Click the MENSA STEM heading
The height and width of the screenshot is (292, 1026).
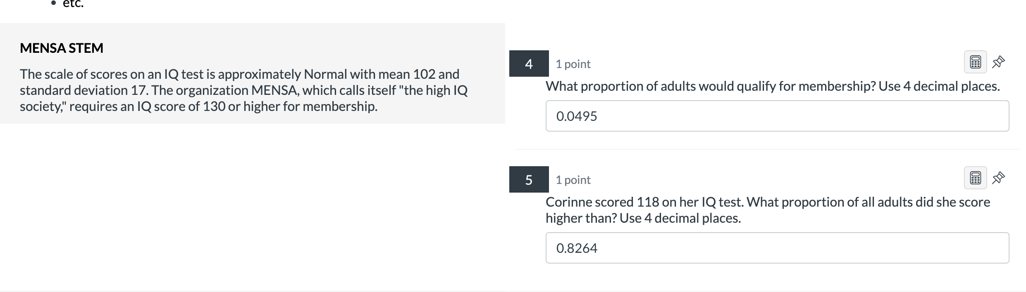(62, 47)
